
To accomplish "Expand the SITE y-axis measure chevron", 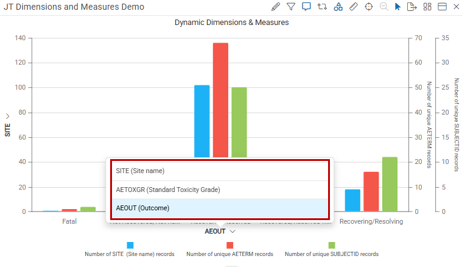I will (7, 116).
